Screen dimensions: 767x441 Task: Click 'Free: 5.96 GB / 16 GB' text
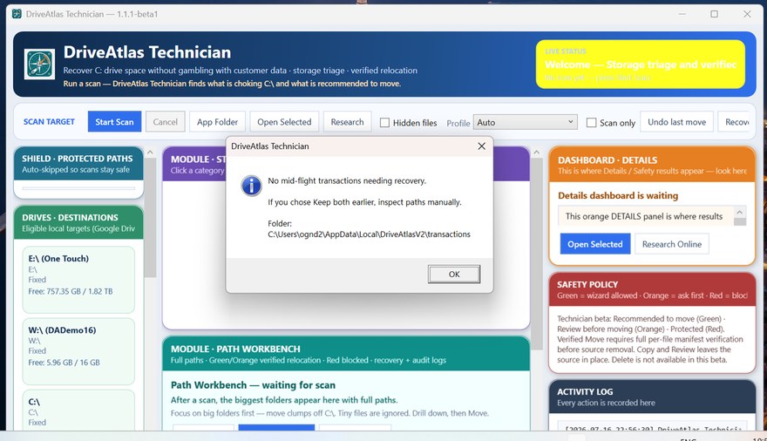[64, 363]
